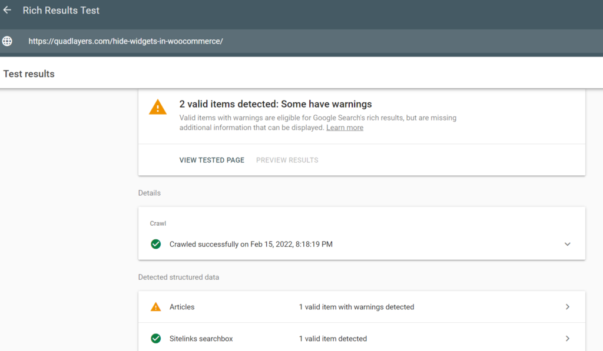Viewport: 603px width, 351px height.
Task: Open the Articles row arrow
Action: 567,307
